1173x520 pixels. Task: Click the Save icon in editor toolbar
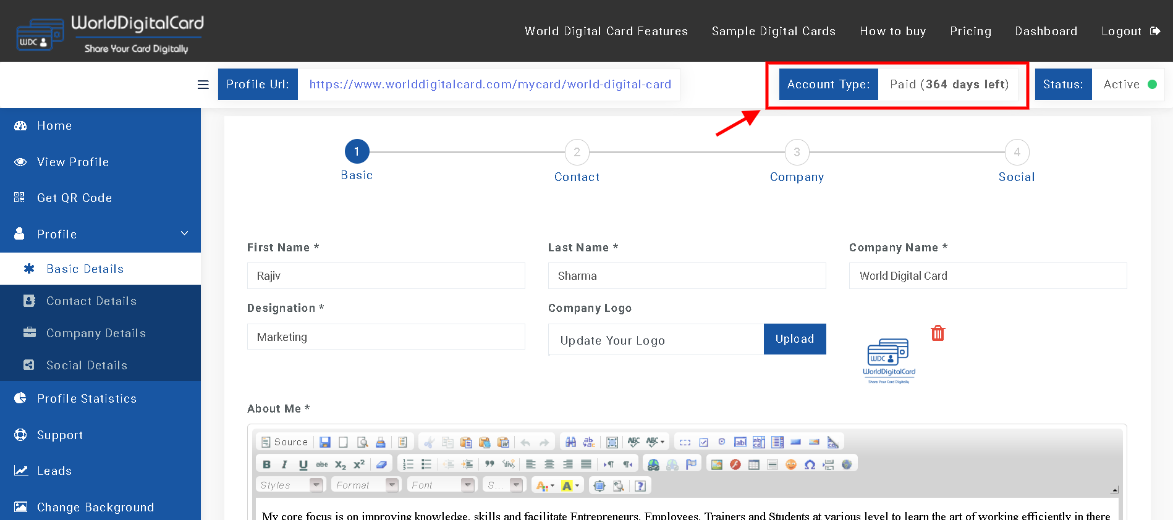[x=325, y=442]
